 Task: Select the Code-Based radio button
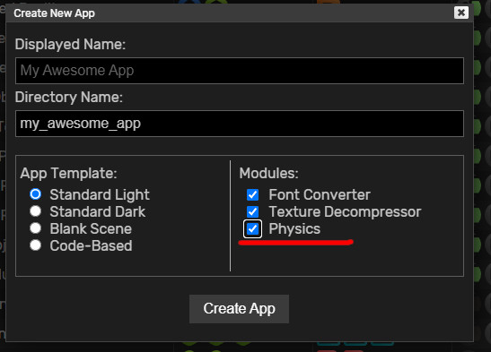tap(35, 245)
